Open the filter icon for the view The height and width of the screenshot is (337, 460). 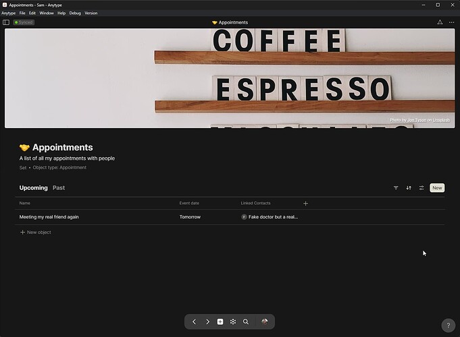point(396,187)
